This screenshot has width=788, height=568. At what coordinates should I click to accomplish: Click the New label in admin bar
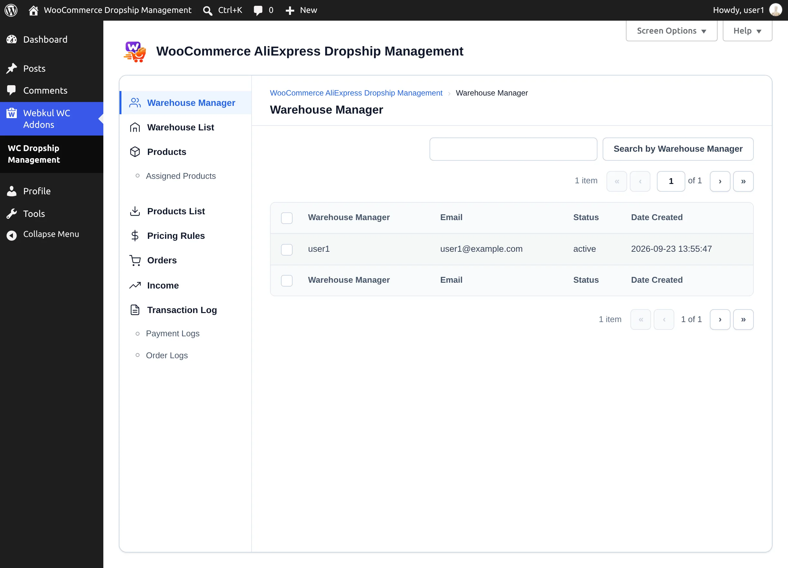[x=308, y=10]
